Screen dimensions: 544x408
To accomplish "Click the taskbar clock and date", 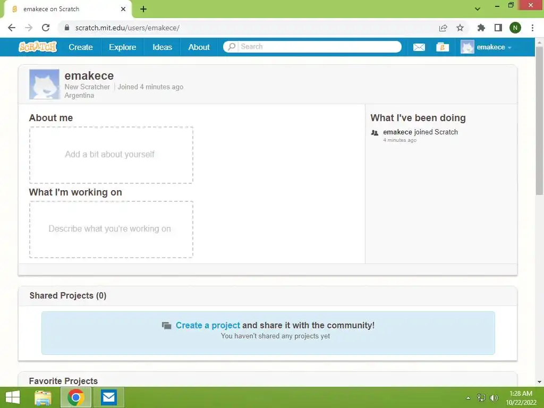I will 521,397.
